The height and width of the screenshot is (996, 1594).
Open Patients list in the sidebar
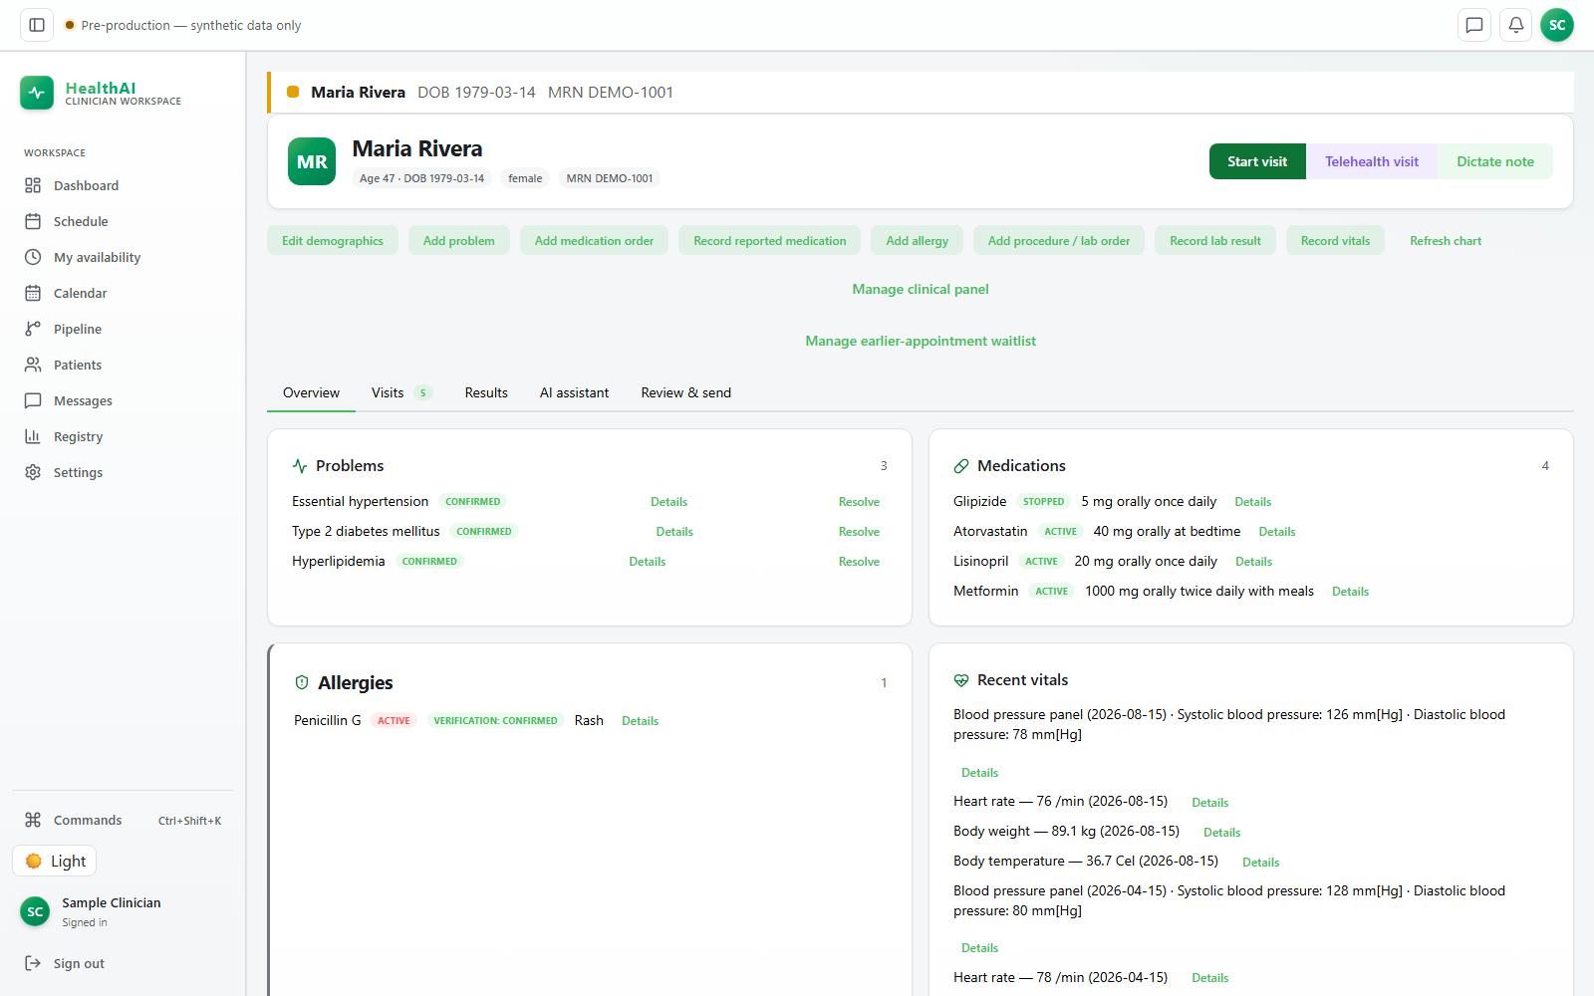tap(123, 365)
